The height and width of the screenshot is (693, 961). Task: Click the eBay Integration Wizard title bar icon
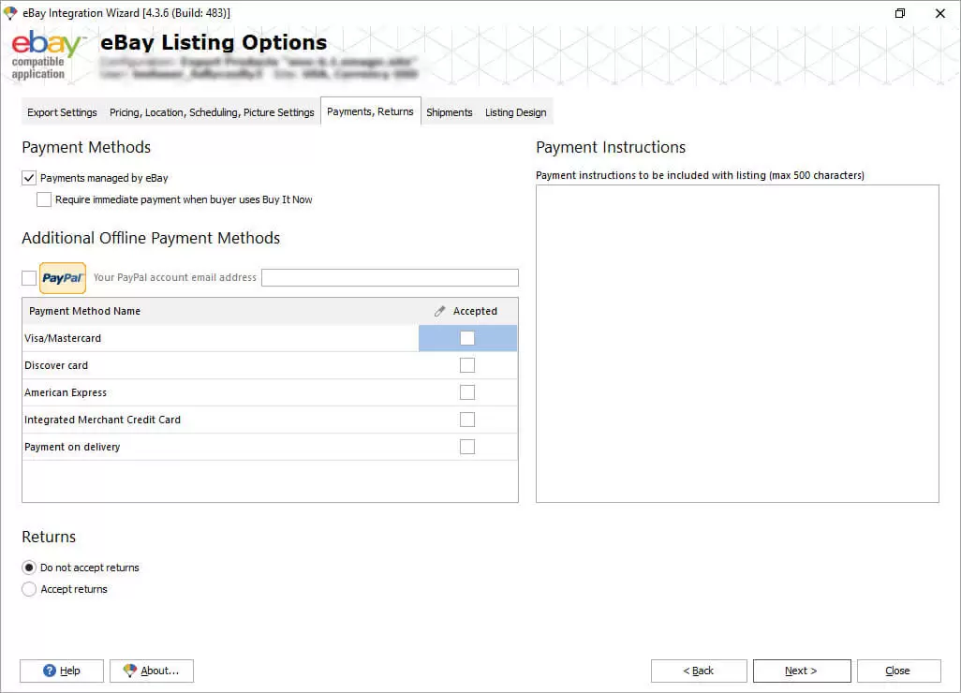[10, 13]
